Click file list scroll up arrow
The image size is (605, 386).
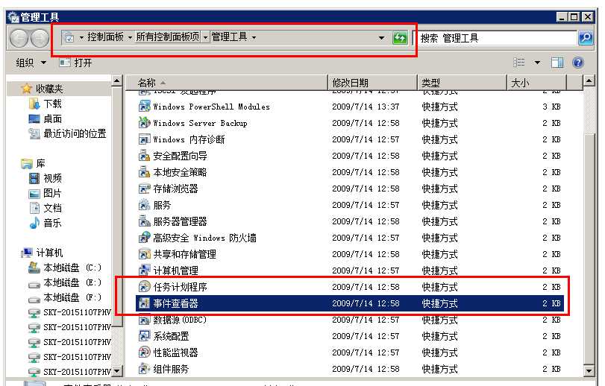pyautogui.click(x=589, y=81)
